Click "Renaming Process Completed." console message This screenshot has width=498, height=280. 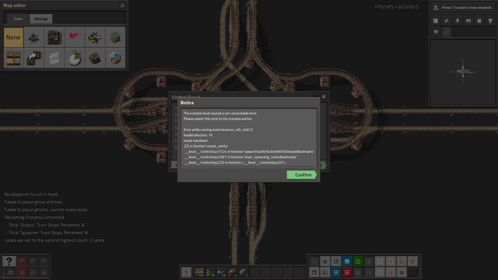(x=35, y=217)
